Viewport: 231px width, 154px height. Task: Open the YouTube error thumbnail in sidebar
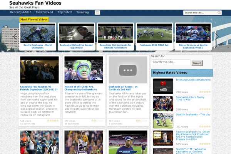click(x=163, y=86)
